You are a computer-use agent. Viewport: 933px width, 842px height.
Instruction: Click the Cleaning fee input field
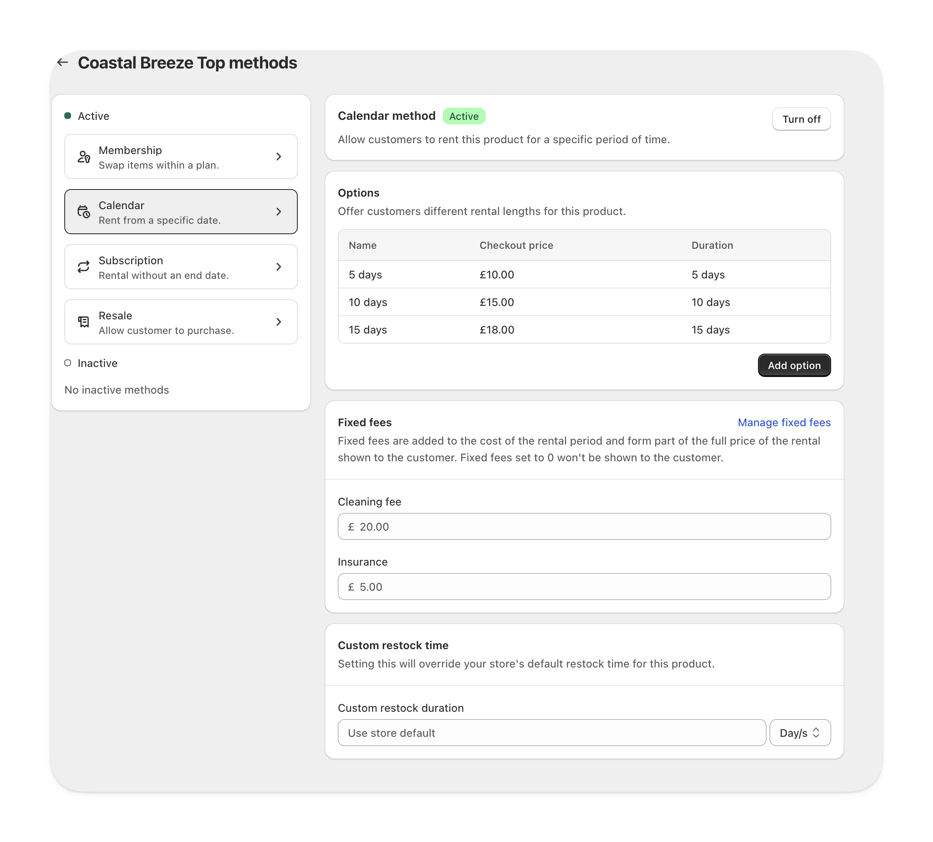(584, 526)
